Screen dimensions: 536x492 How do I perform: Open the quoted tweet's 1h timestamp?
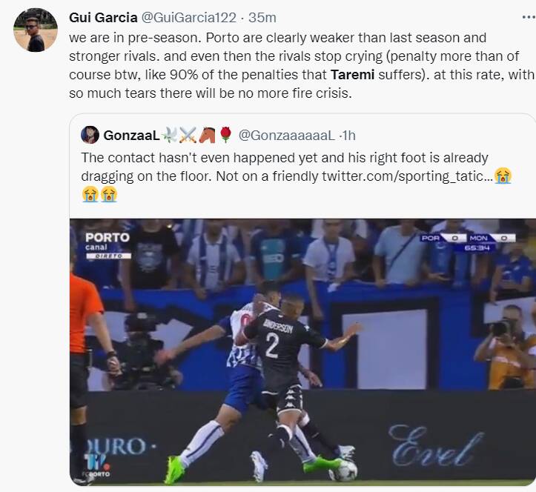pyautogui.click(x=348, y=135)
